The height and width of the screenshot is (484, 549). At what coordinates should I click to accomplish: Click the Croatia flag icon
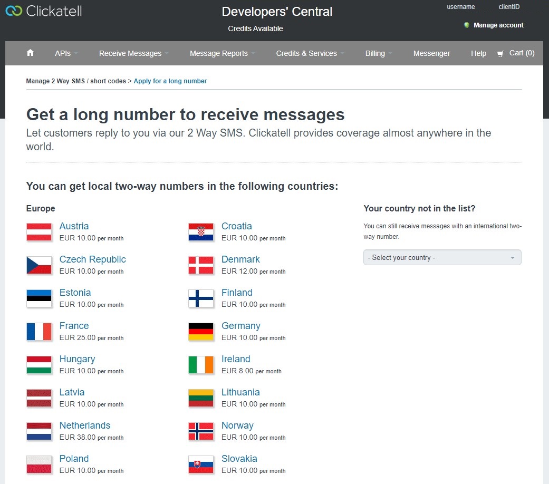click(x=201, y=232)
